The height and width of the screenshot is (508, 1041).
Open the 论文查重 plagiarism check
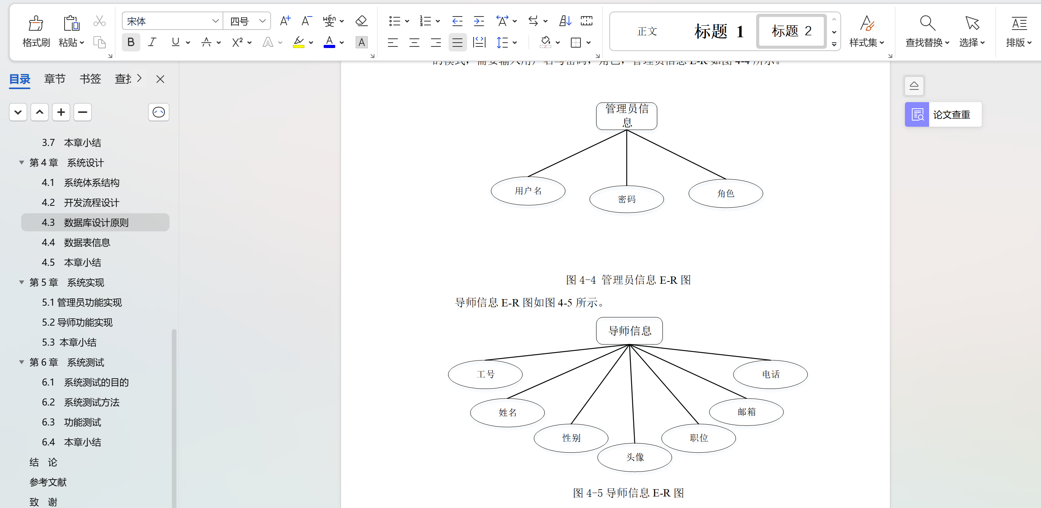943,114
